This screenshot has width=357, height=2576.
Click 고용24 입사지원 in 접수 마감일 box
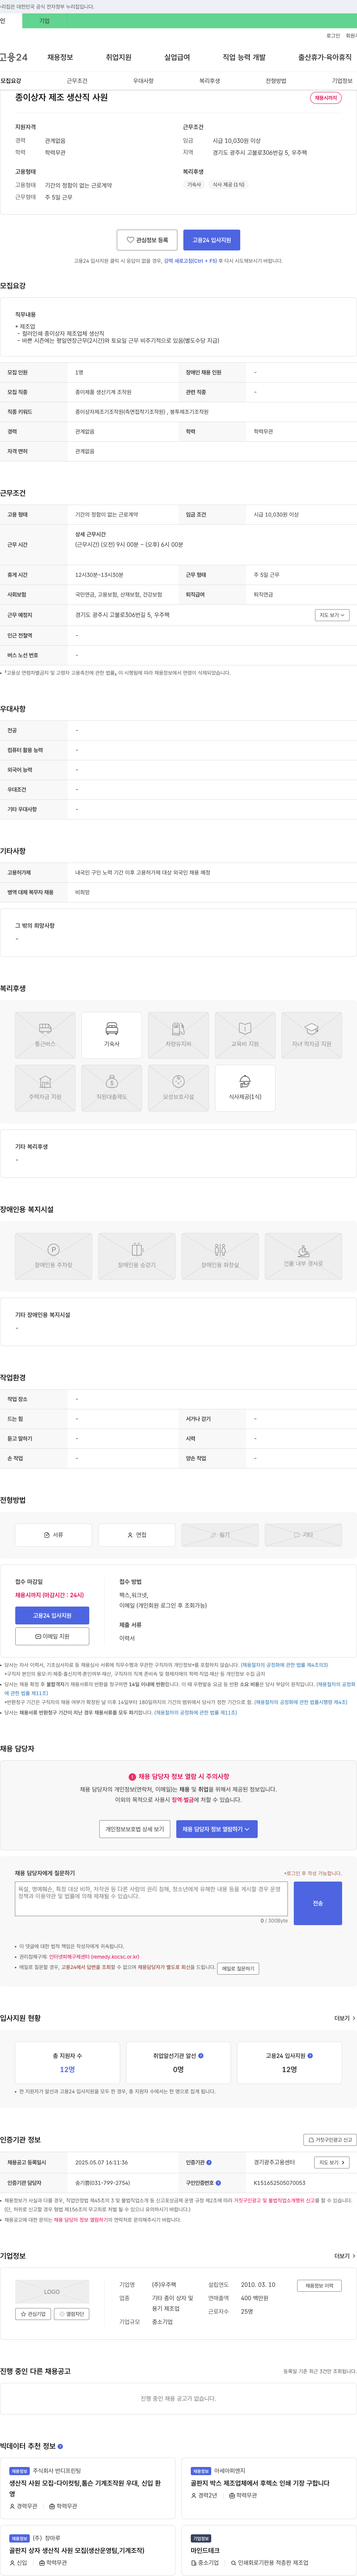point(52,1615)
